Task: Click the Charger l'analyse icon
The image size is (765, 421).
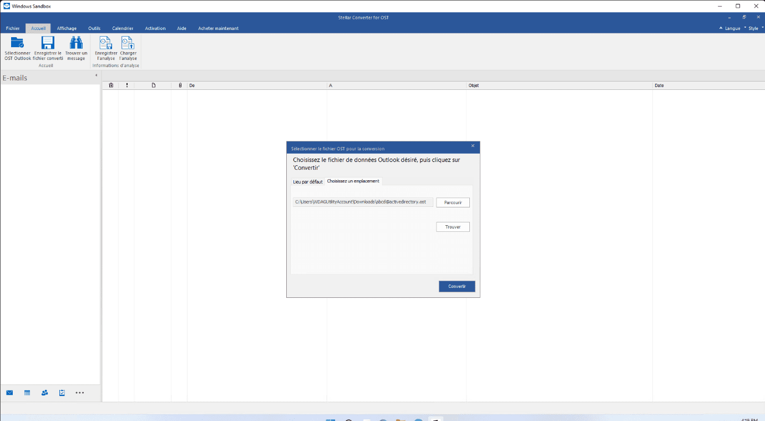Action: coord(128,47)
